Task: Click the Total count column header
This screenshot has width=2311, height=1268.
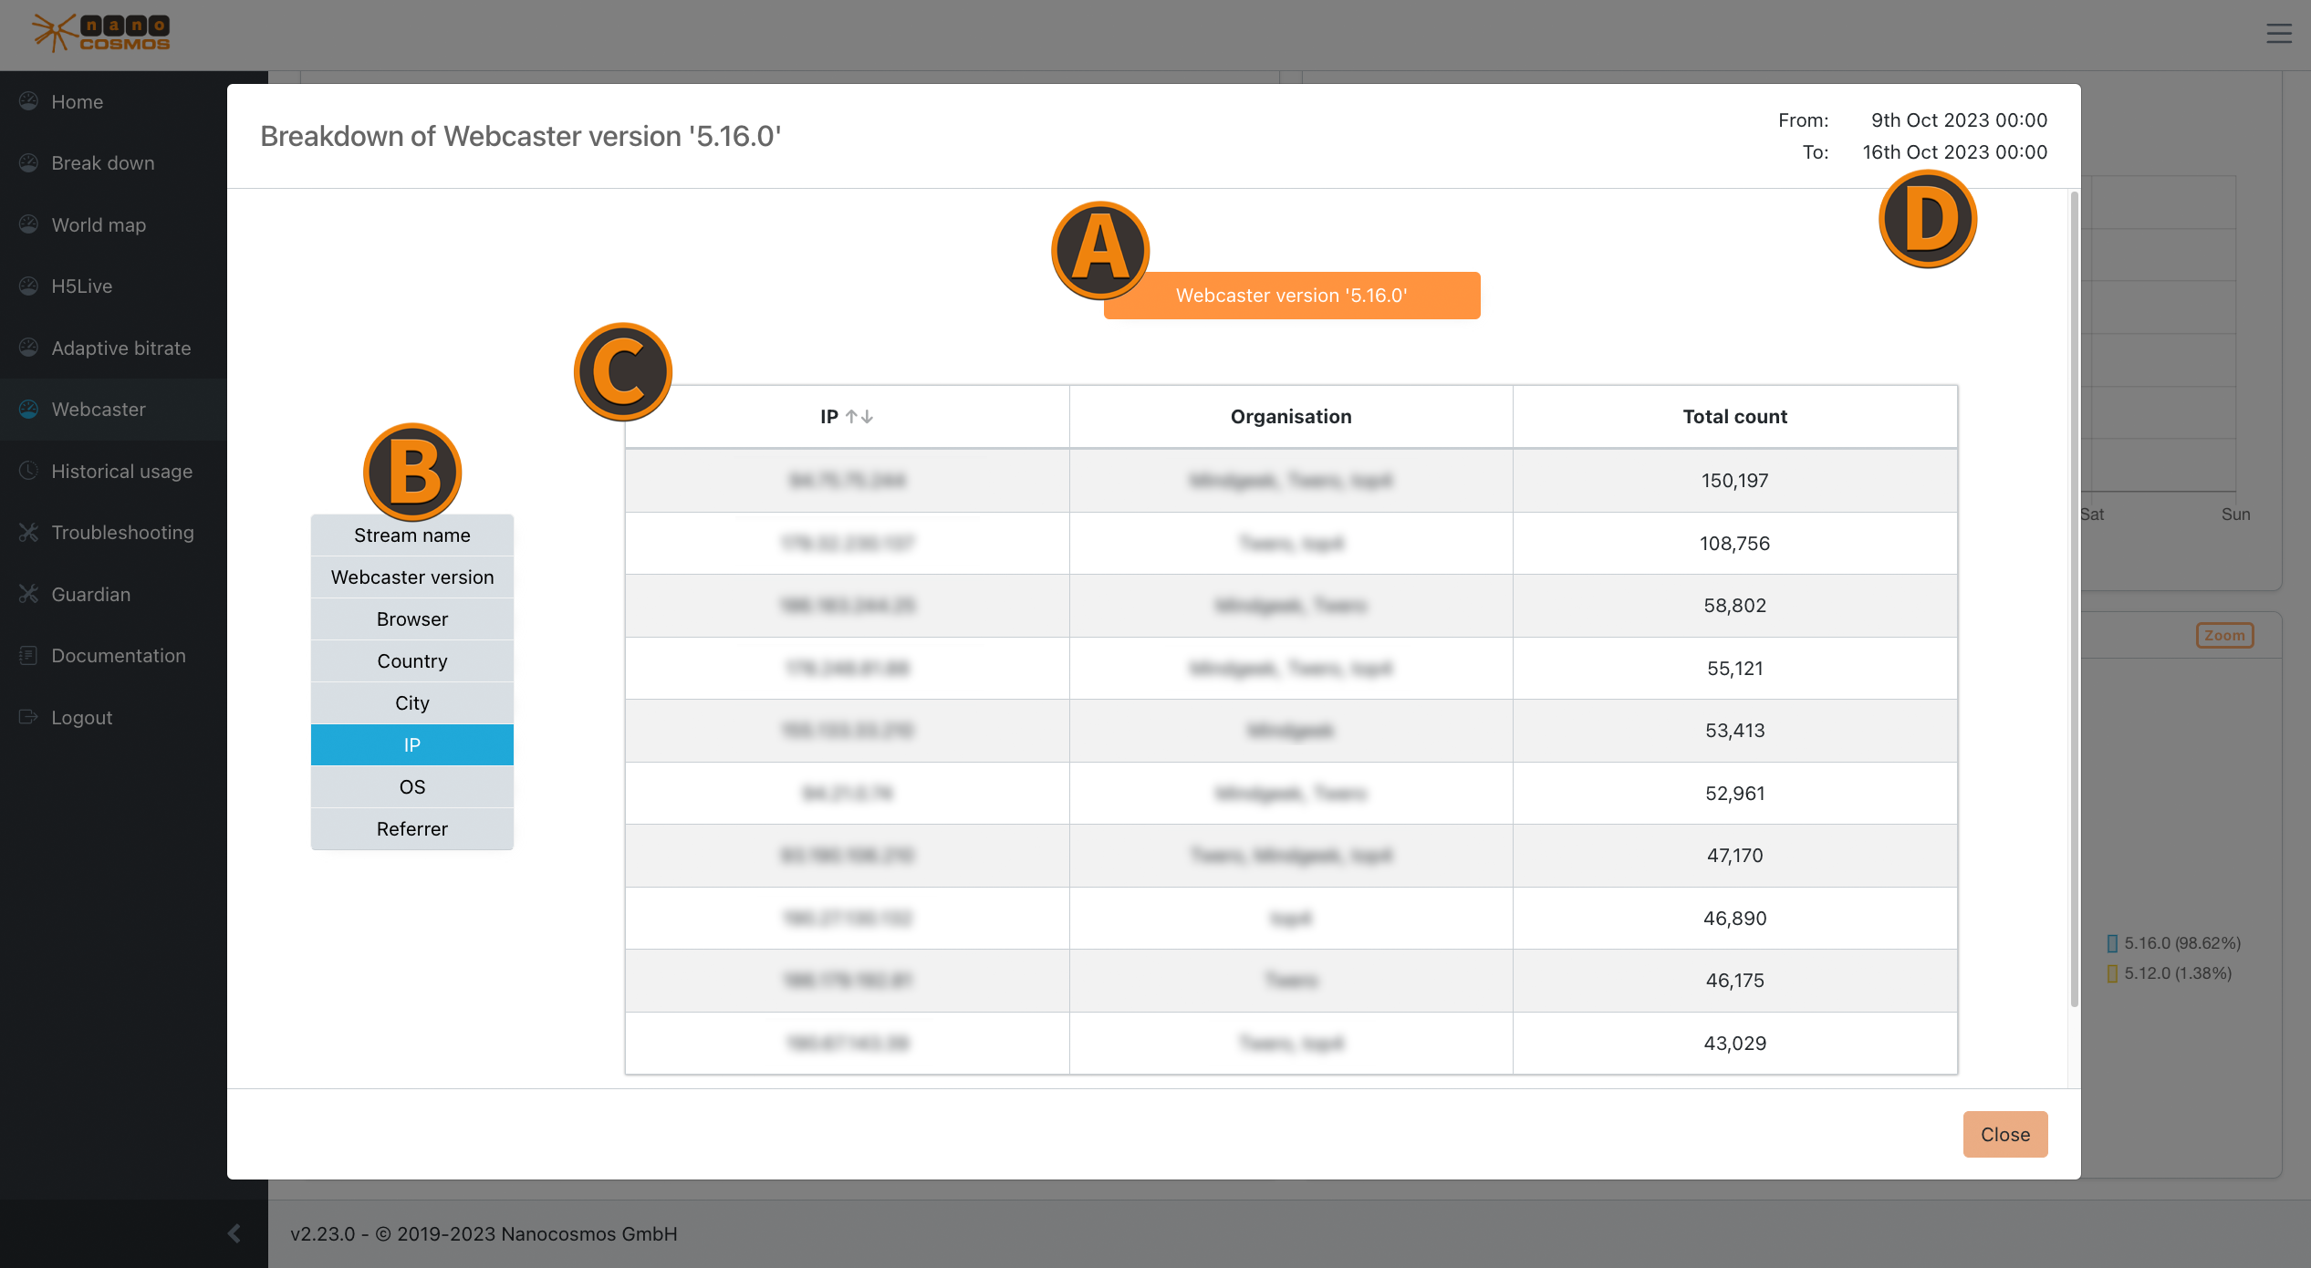Action: coord(1734,417)
